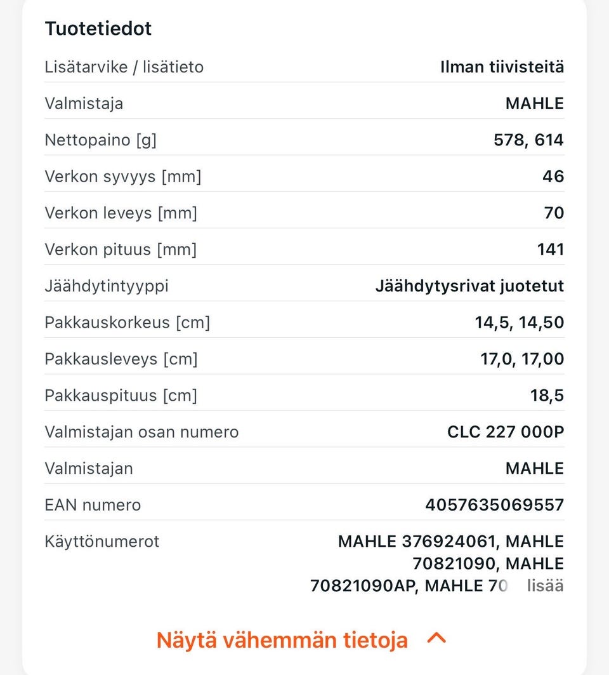Click the Pakkausleveys row value

521,359
